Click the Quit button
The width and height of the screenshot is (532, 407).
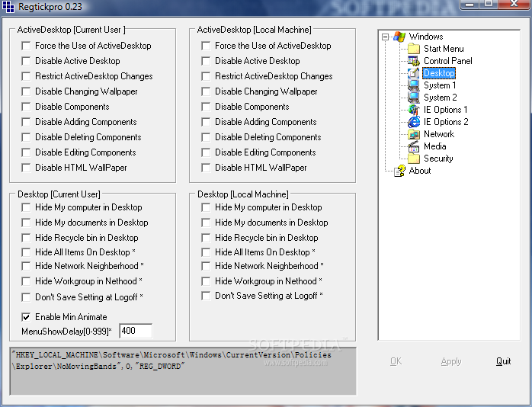[504, 361]
